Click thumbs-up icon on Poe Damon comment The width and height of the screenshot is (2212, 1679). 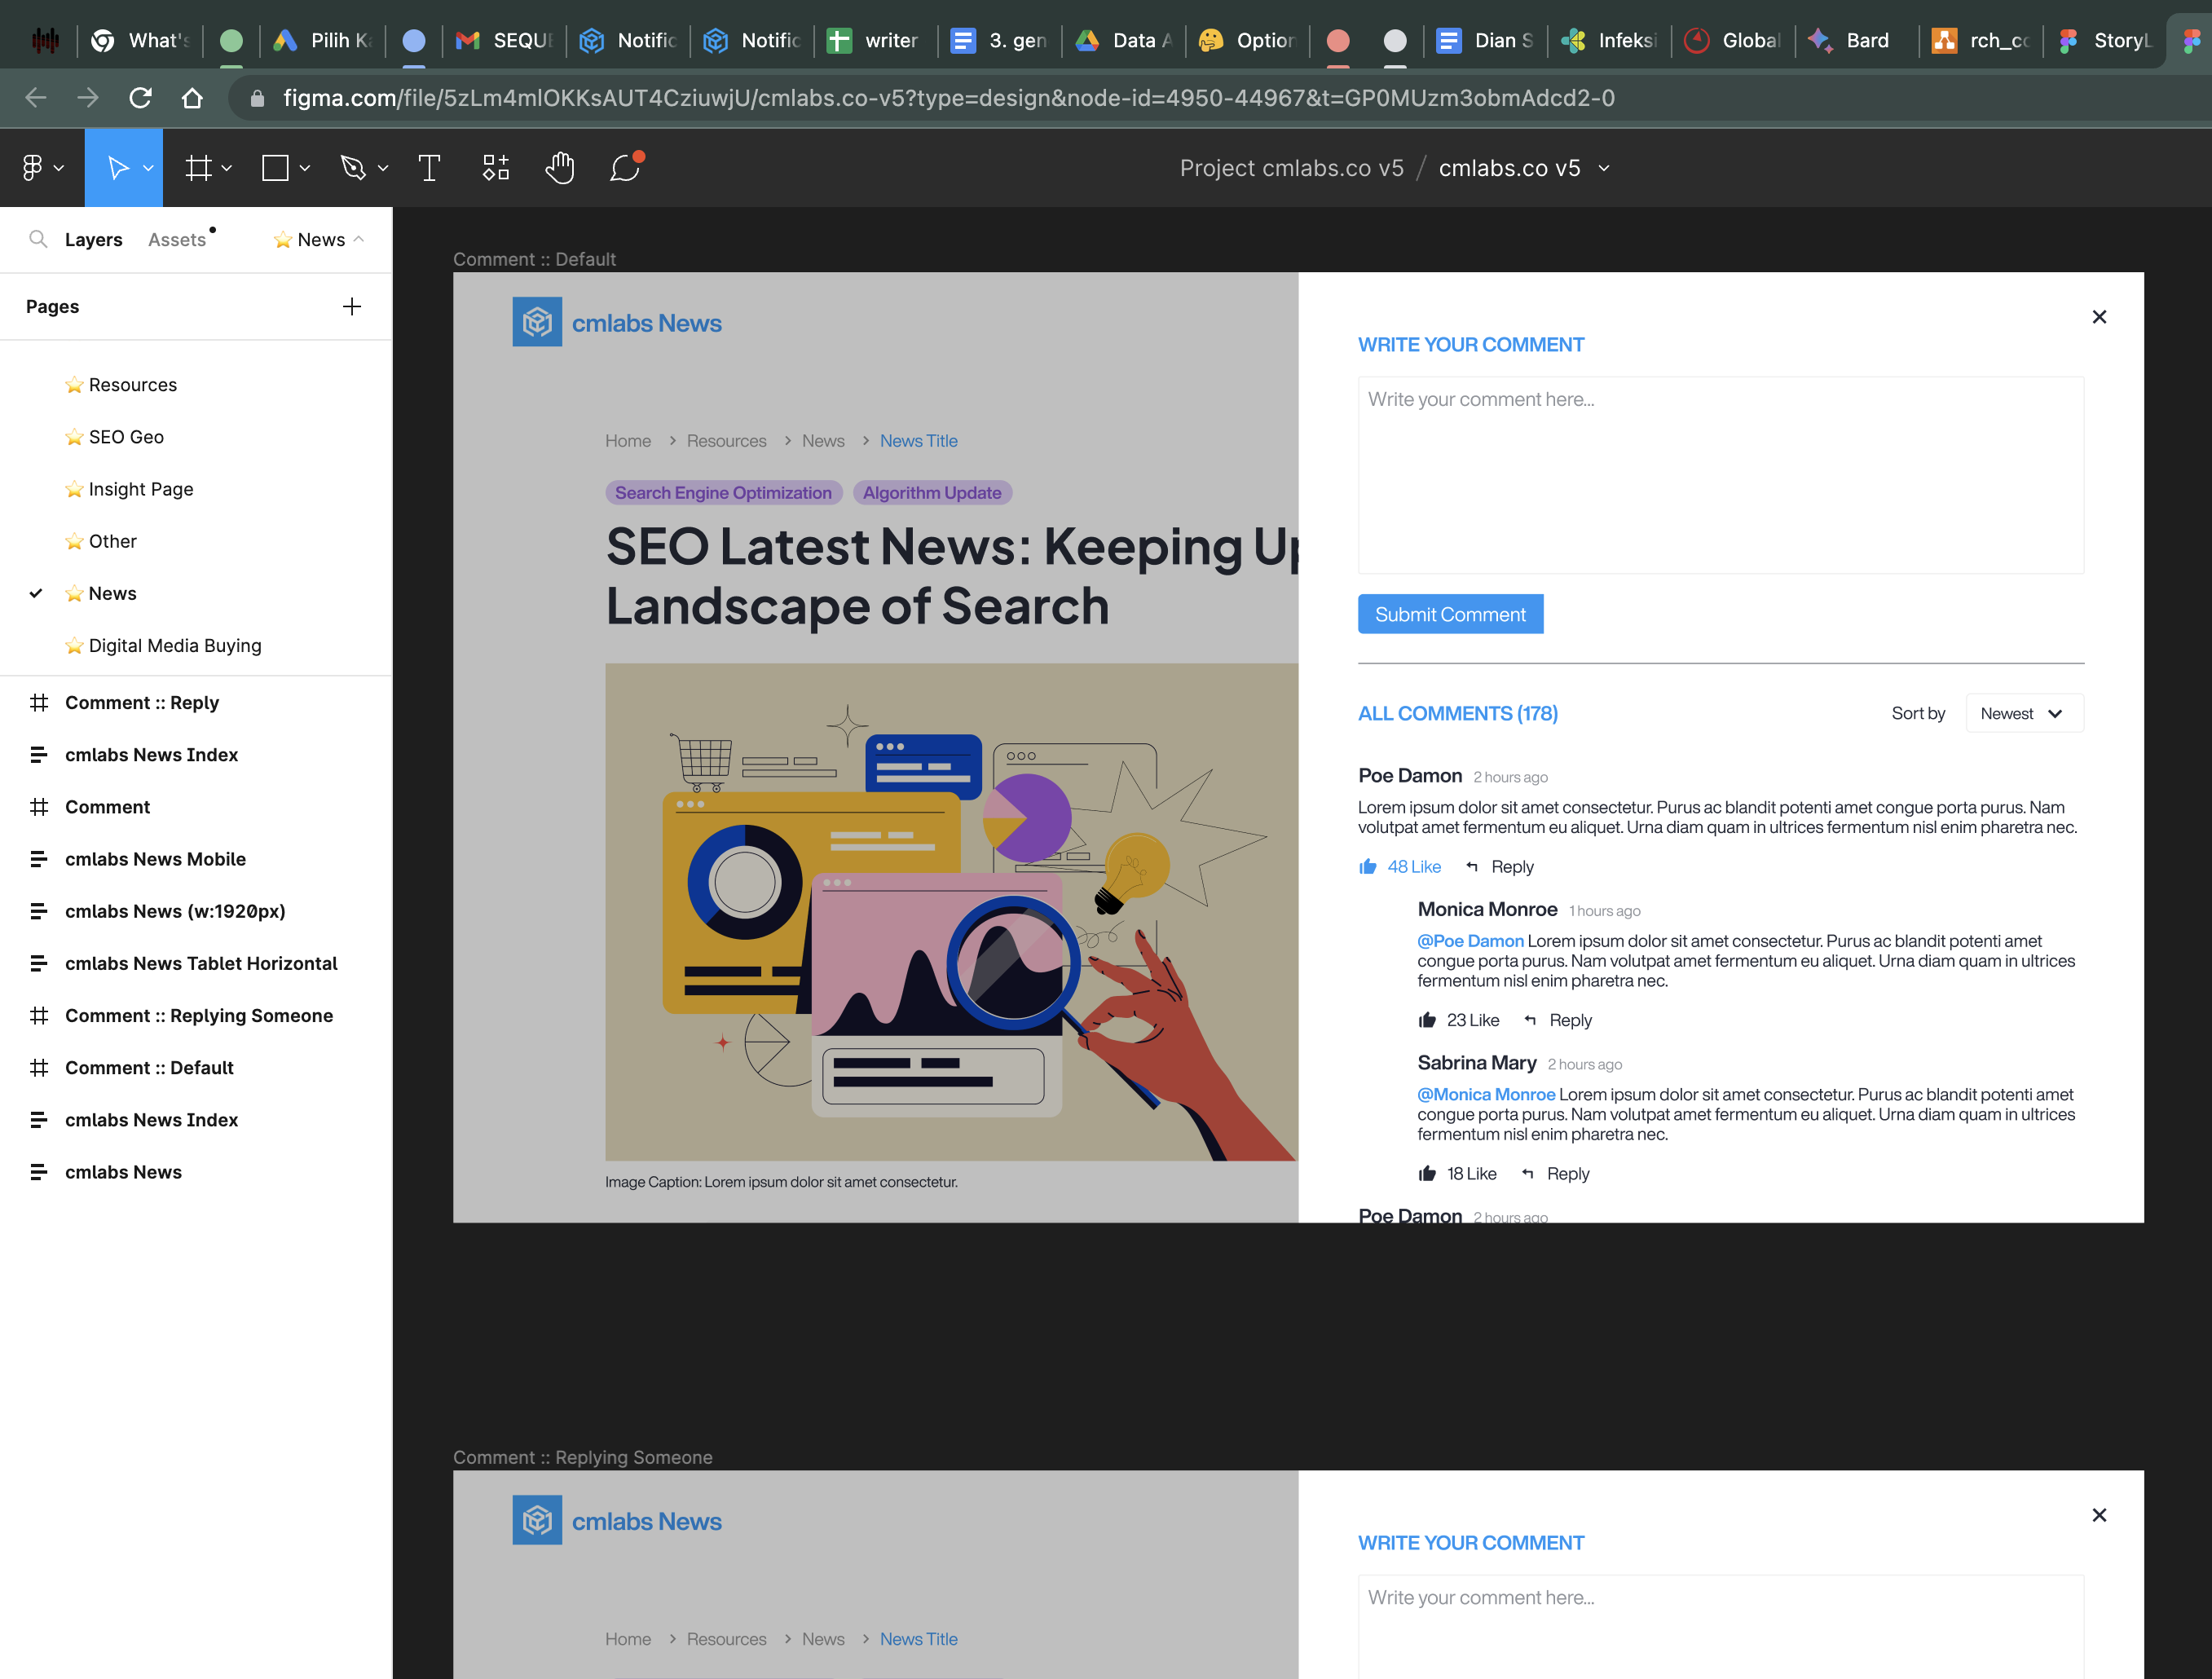pos(1368,866)
